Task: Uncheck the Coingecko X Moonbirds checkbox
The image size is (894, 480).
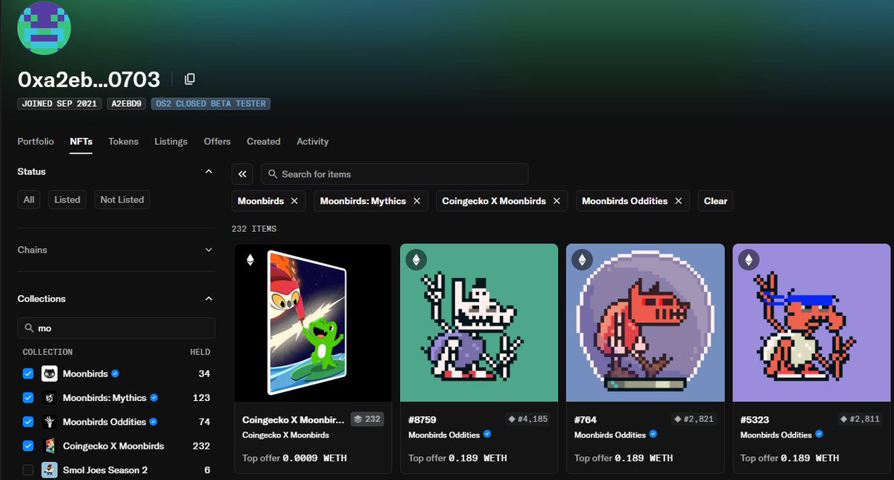Action: click(28, 446)
